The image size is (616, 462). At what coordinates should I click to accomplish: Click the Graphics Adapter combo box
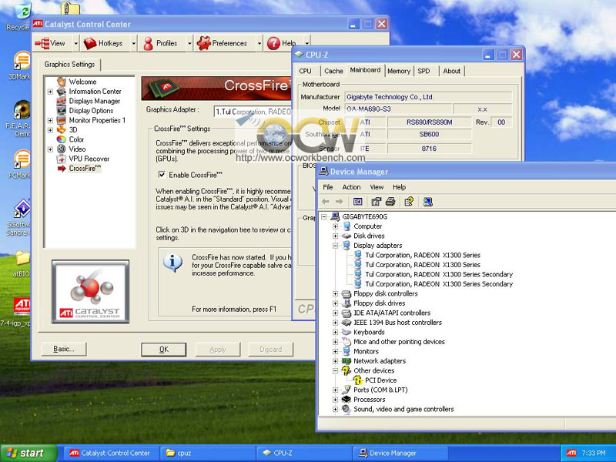(253, 112)
